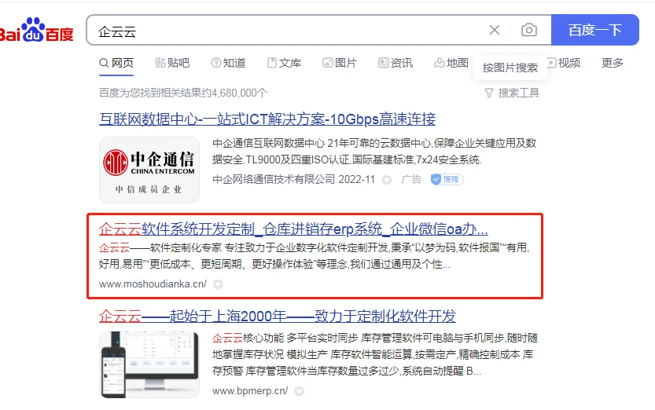
Task: Click the 企云云核心功能 description snippet
Action: click(375, 354)
